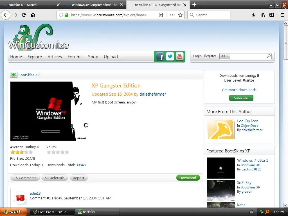Screen dimensions: 288x216
Task: Visit WinCustomize Facebook page icon
Action: [x=160, y=57]
